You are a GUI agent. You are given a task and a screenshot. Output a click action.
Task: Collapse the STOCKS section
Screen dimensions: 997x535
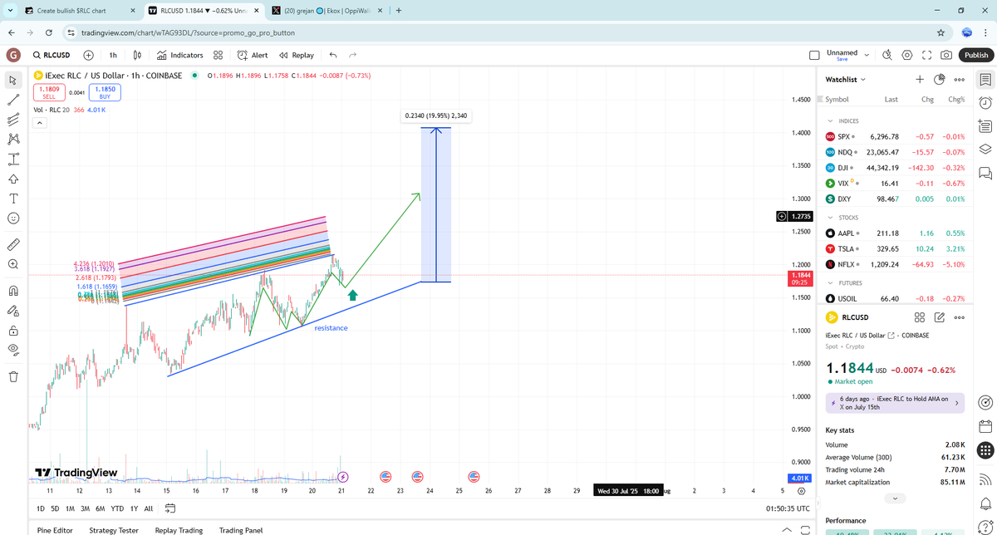[830, 218]
